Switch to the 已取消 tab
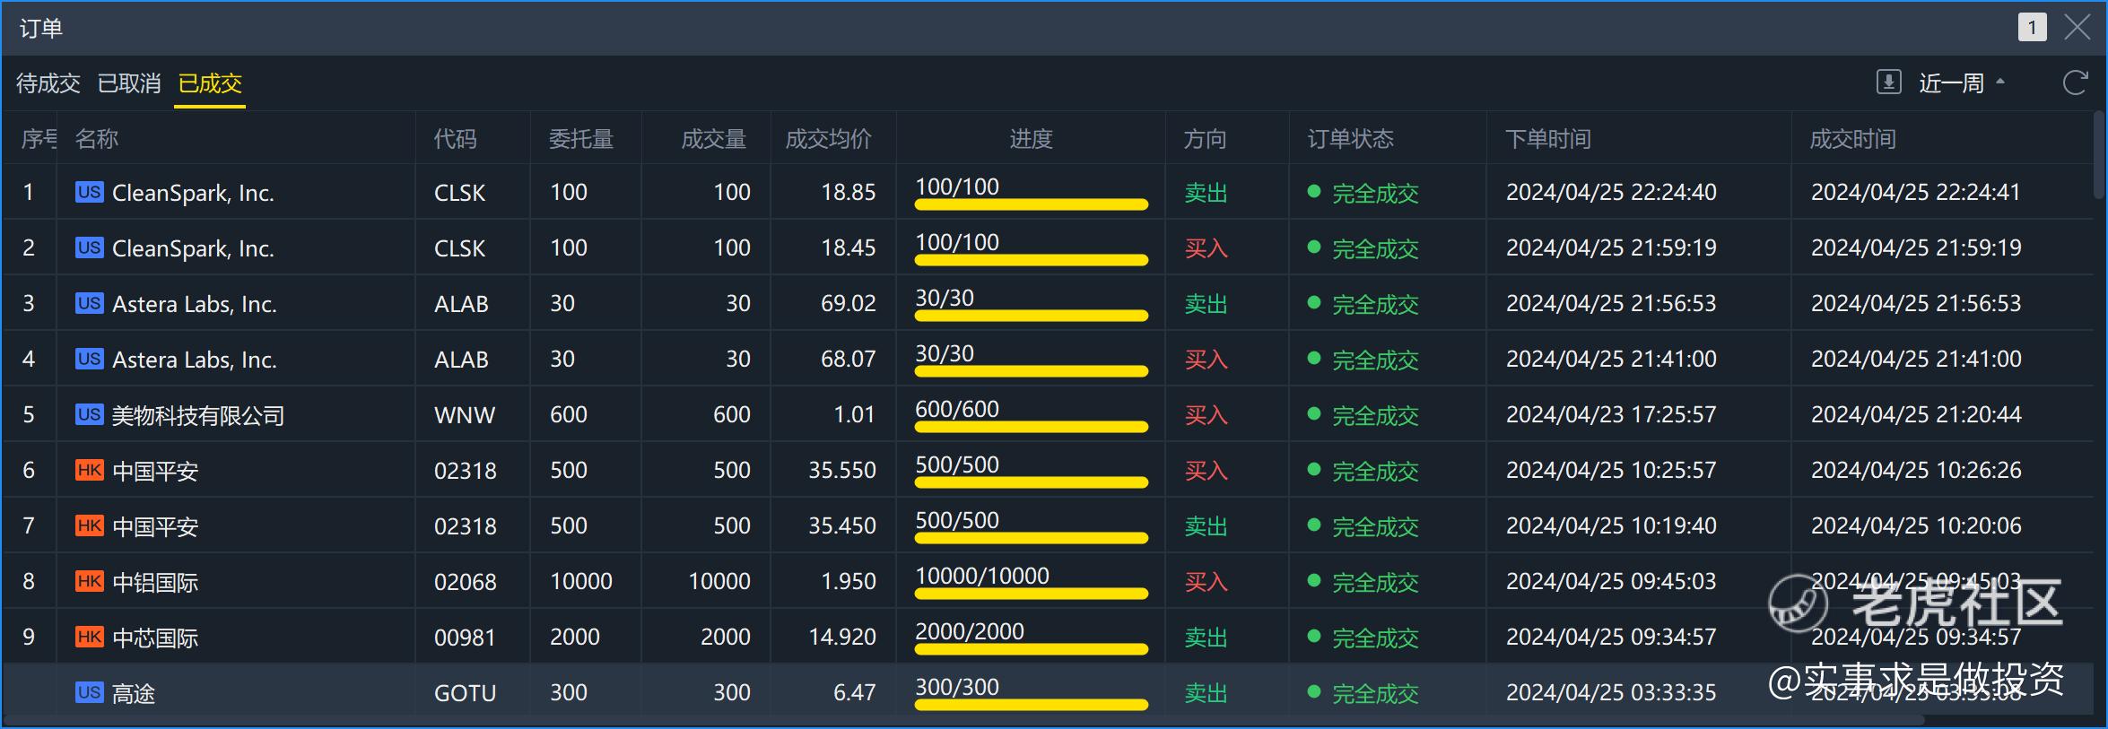2108x729 pixels. [x=129, y=83]
